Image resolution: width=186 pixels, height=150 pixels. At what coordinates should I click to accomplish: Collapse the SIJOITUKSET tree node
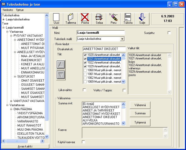click(15, 77)
